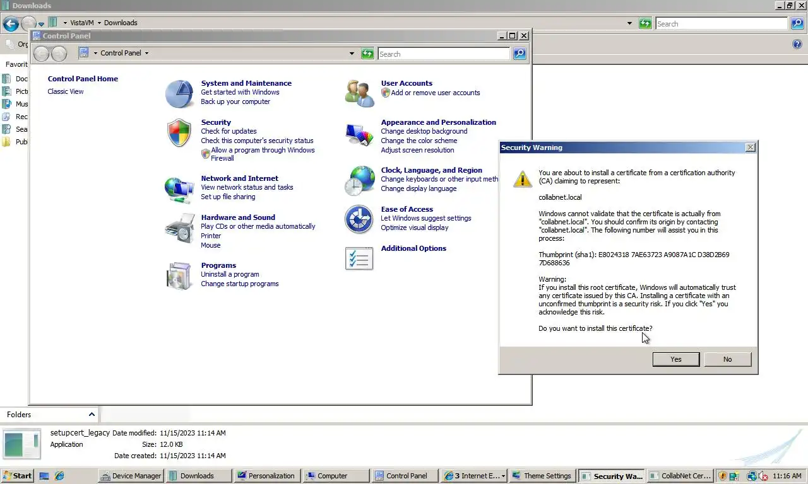Screen dimensions: 808x484
Task: Open the Ease of Access icon
Action: [x=359, y=219]
